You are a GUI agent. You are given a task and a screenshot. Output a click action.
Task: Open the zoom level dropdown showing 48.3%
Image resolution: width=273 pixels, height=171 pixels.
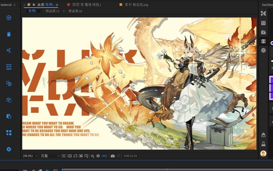click(x=30, y=156)
